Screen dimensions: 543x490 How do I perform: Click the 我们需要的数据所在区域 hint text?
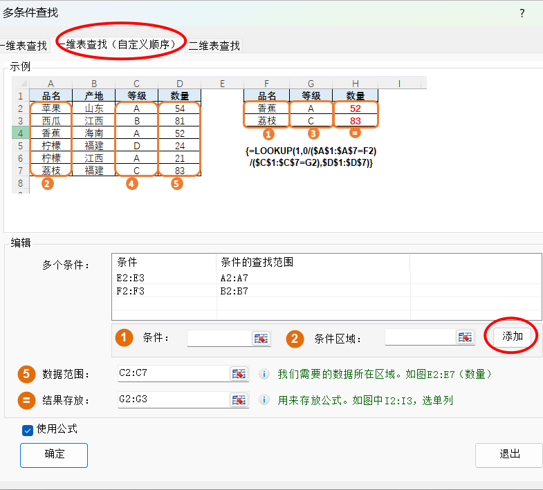coord(385,374)
